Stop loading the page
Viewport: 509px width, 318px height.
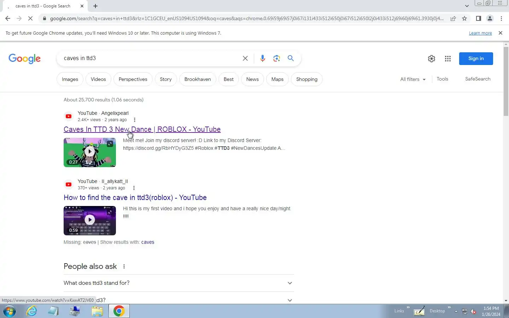click(30, 18)
